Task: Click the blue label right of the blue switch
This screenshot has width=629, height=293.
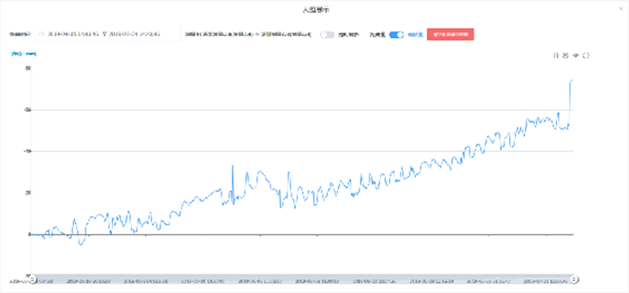Action: 415,35
